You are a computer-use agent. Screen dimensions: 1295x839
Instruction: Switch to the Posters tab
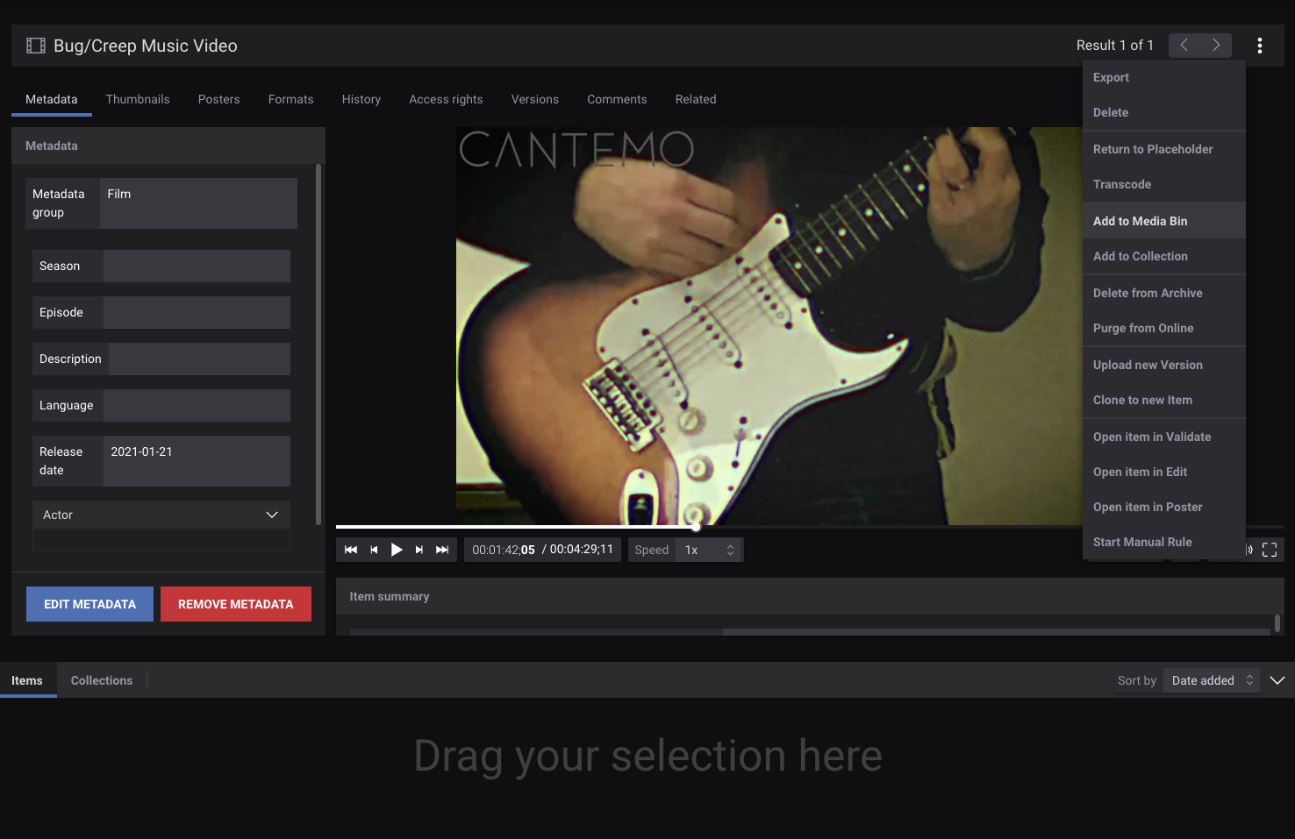click(219, 99)
